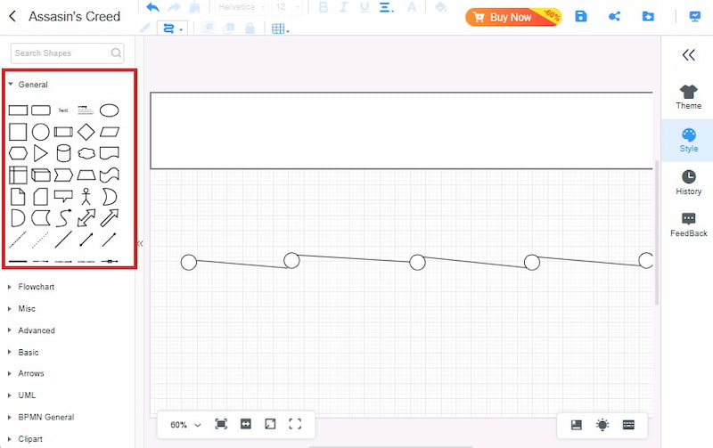713x448 pixels.
Task: Pick the font color A icon
Action: click(412, 7)
